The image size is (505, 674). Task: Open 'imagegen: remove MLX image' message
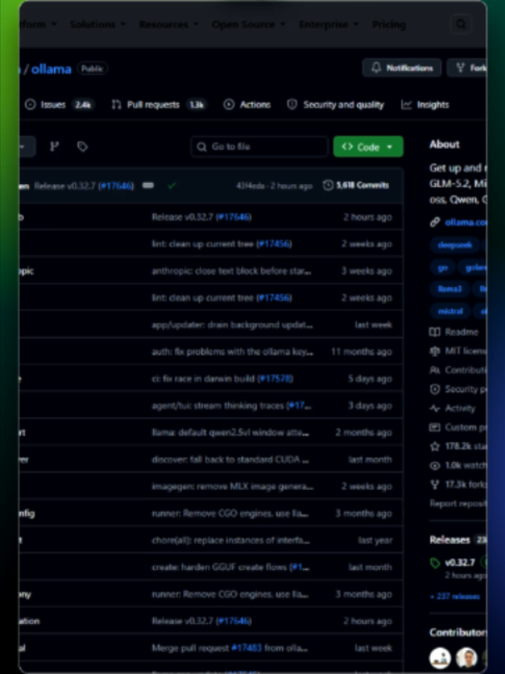tap(232, 486)
